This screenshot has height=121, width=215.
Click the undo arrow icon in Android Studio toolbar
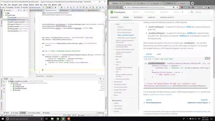pos(87,7)
